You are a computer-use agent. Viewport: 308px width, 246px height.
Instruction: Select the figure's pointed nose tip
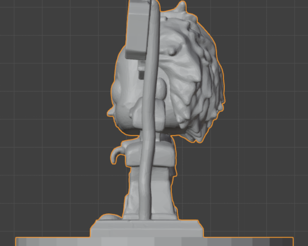110,113
